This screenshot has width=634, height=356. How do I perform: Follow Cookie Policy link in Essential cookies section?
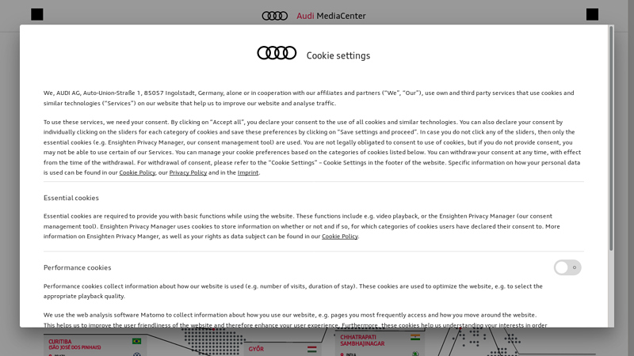(x=340, y=237)
